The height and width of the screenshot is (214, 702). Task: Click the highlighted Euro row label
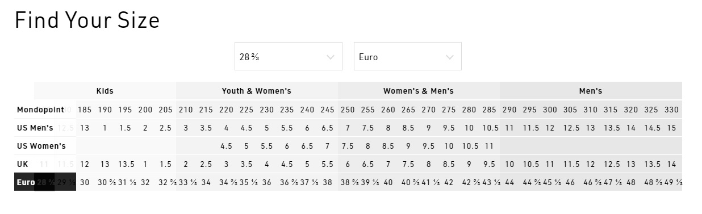tap(26, 182)
